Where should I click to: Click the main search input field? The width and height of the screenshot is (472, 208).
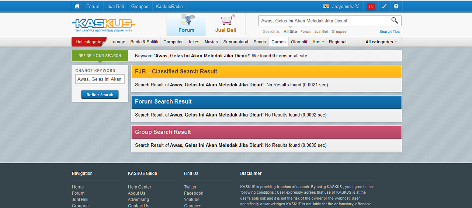point(324,21)
